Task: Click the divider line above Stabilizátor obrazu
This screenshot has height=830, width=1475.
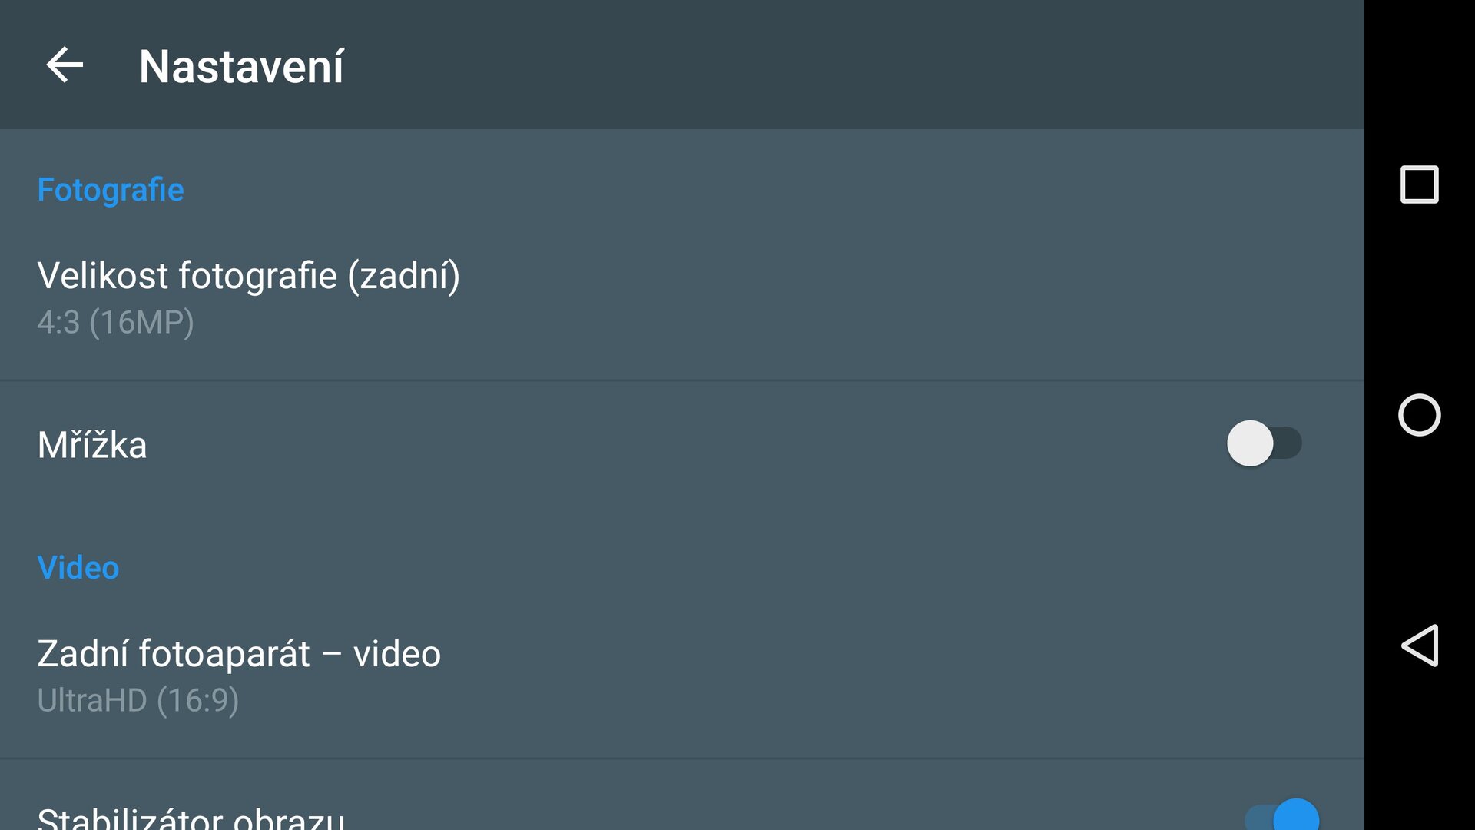Action: pyautogui.click(x=682, y=759)
